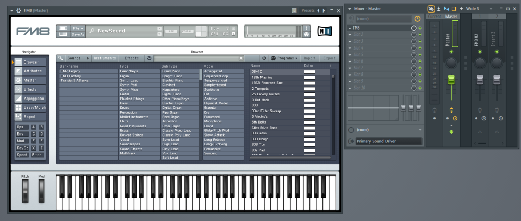Select Electric Piano subtype
Screen dimensions: 521x221
point(180,80)
